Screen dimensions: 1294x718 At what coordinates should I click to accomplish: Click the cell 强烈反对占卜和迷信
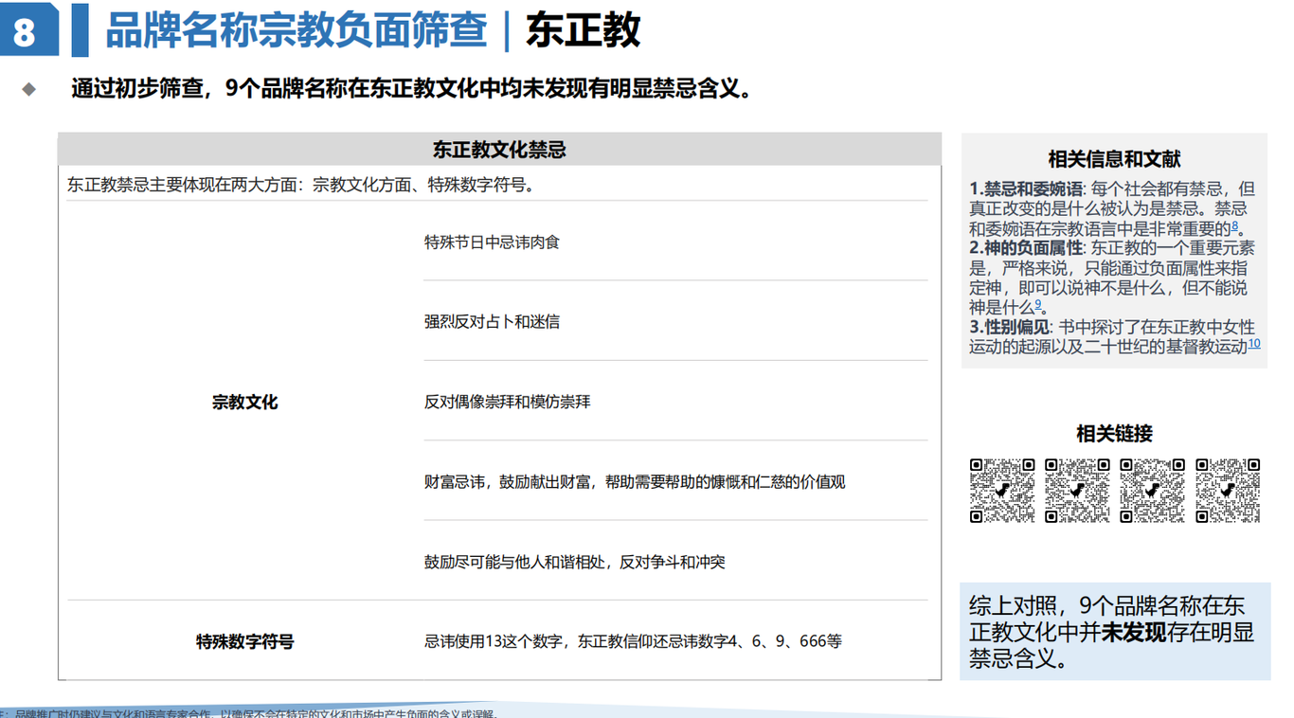[x=492, y=322]
